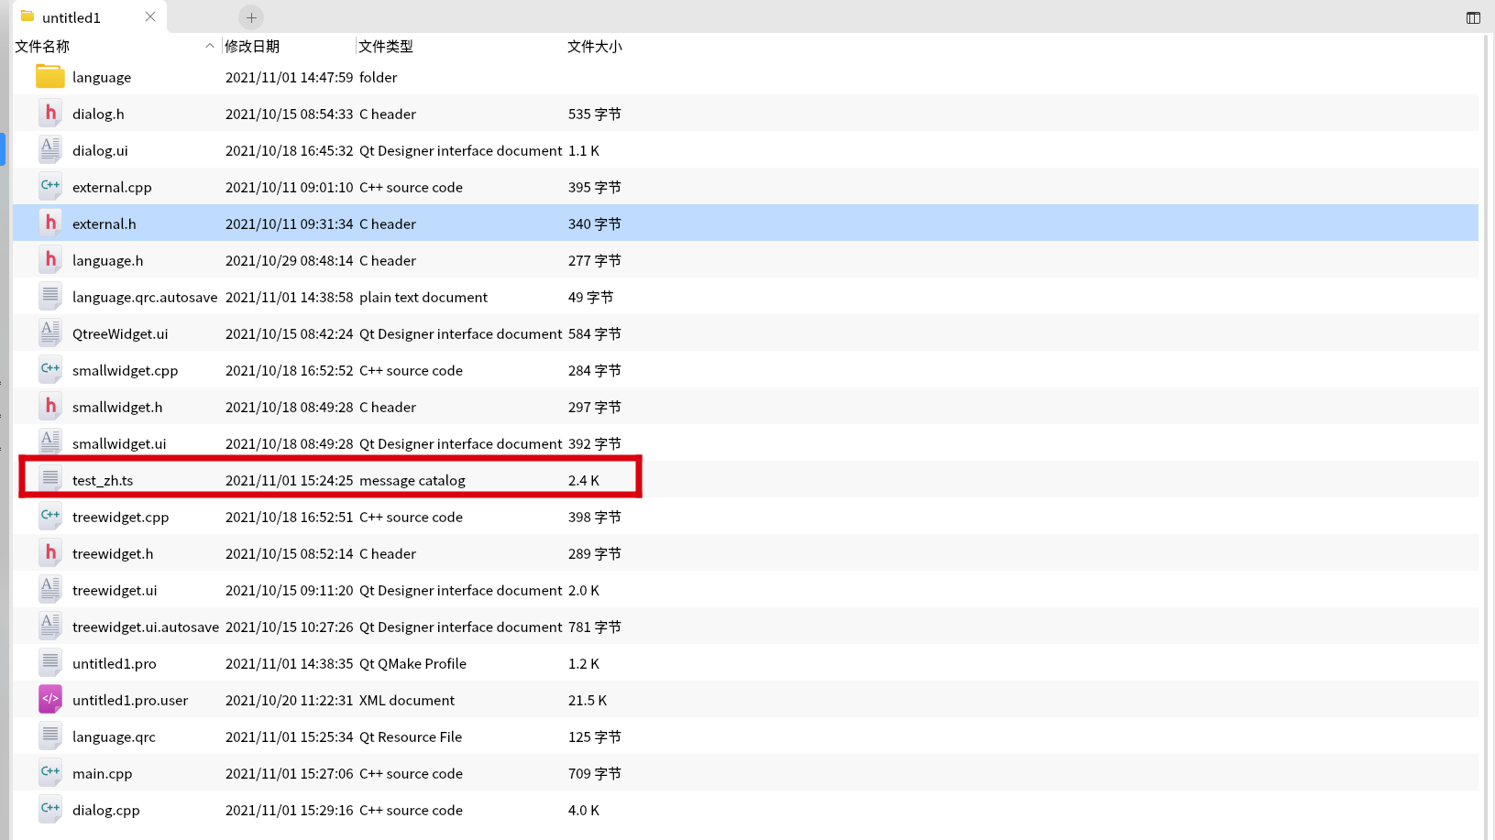Open the "language" folder icon
Image resolution: width=1495 pixels, height=840 pixels.
(49, 77)
